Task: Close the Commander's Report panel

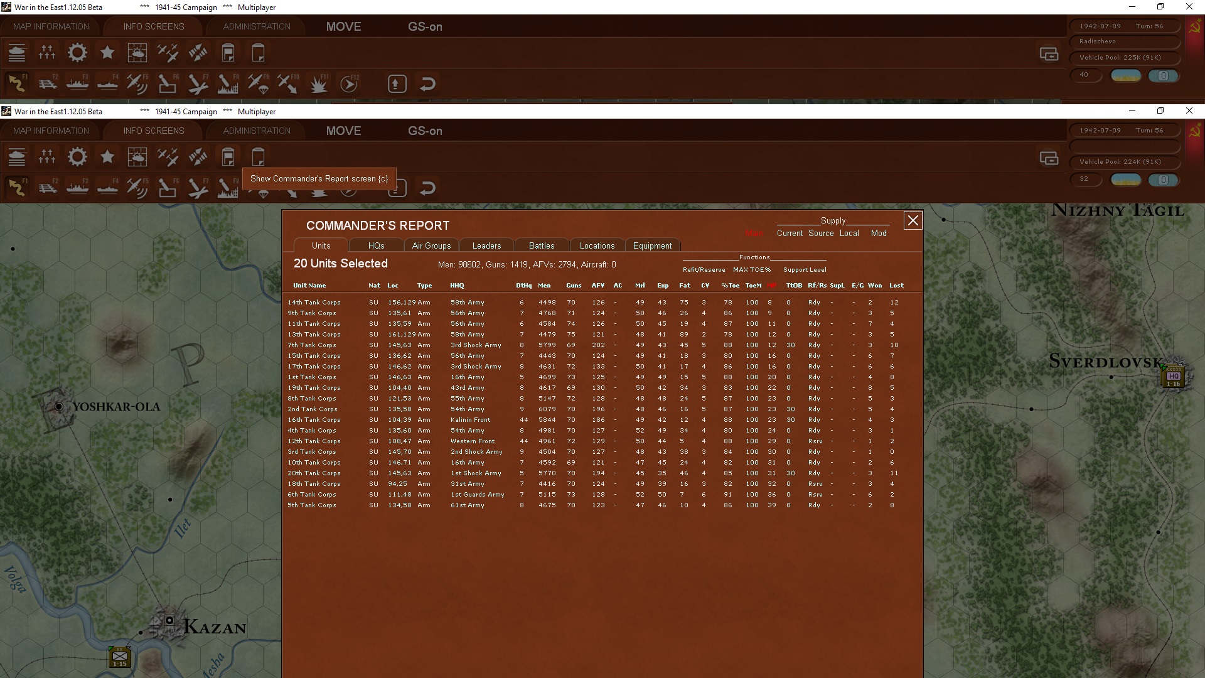Action: pos(913,220)
